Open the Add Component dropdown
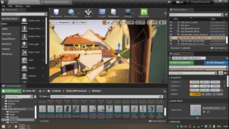The image size is (229, 129). click(x=181, y=63)
